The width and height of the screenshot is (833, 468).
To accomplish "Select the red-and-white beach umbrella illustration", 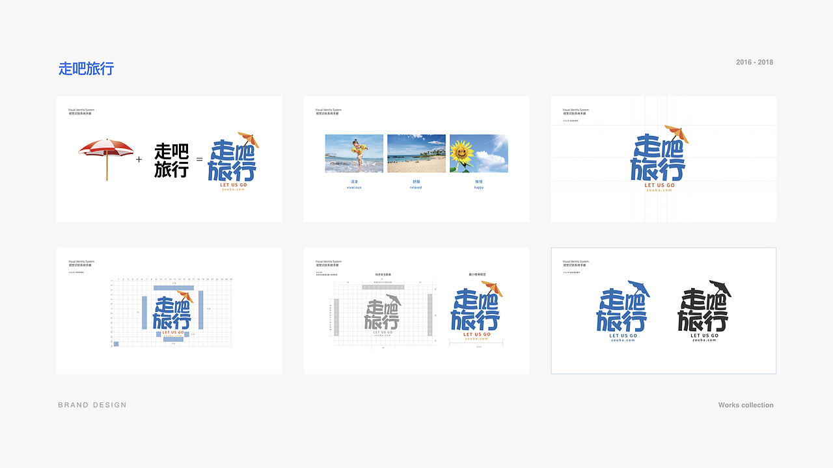I will tap(106, 159).
